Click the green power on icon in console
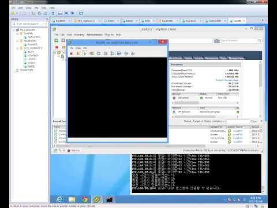The width and height of the screenshot is (277, 208). point(85,54)
